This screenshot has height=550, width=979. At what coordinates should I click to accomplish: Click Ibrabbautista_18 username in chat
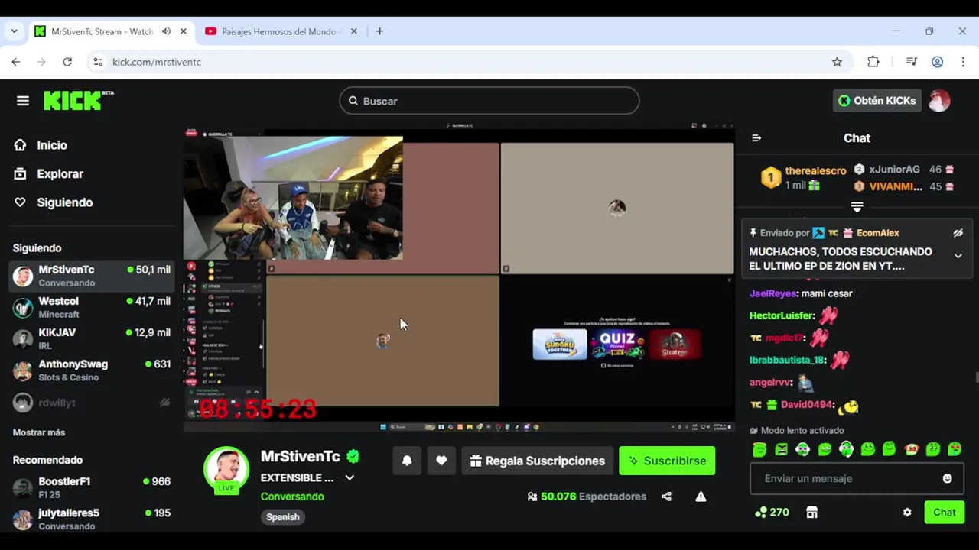point(787,360)
